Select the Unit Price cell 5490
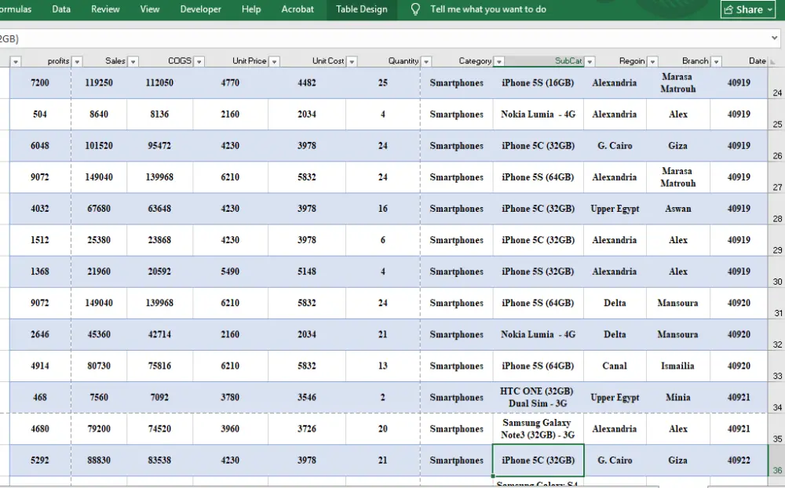 230,271
